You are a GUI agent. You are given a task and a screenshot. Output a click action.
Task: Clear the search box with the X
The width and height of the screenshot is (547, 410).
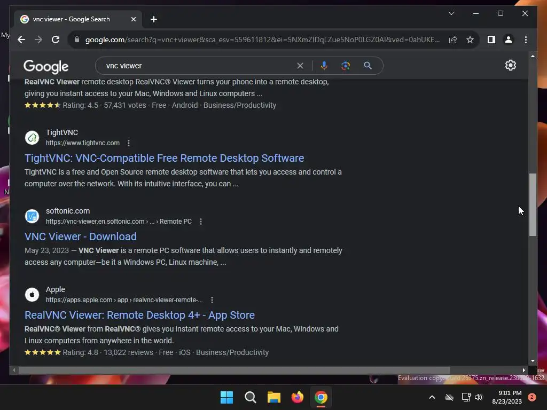[300, 66]
